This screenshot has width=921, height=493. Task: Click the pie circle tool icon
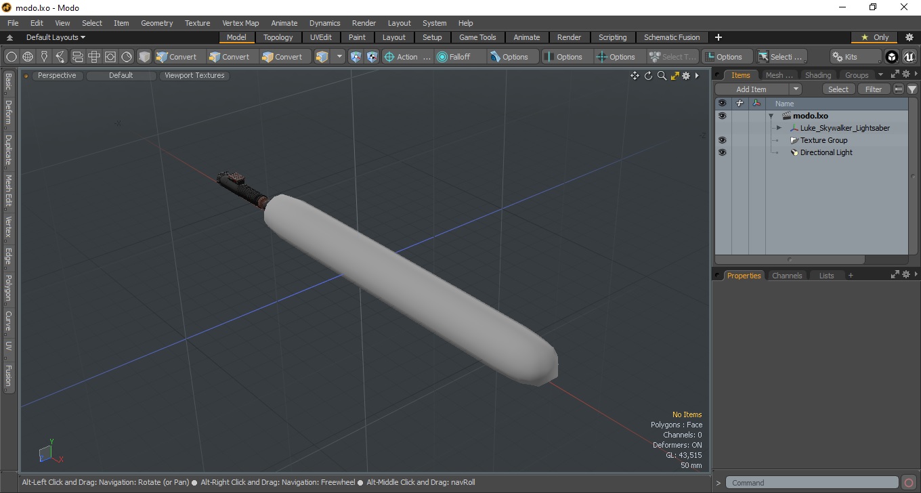127,57
